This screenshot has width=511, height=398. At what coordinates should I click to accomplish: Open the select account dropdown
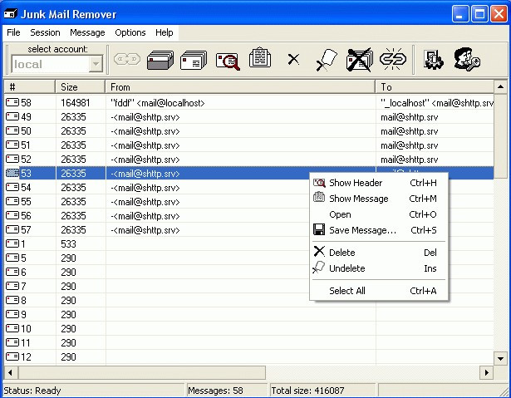pos(96,64)
